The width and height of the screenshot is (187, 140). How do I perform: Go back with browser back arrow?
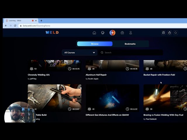[x=6, y=26]
